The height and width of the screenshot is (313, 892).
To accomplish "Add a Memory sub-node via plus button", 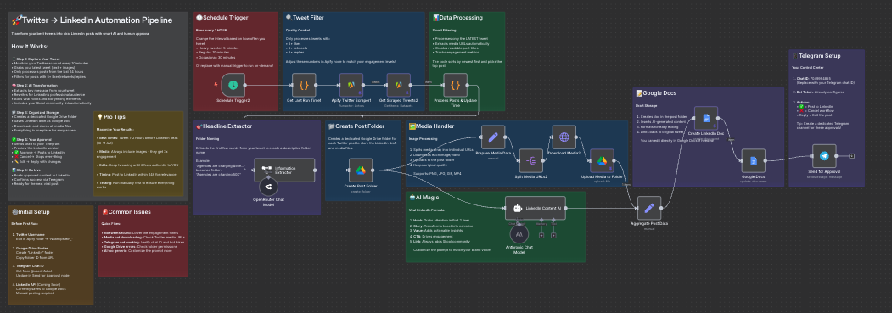I will [x=541, y=235].
